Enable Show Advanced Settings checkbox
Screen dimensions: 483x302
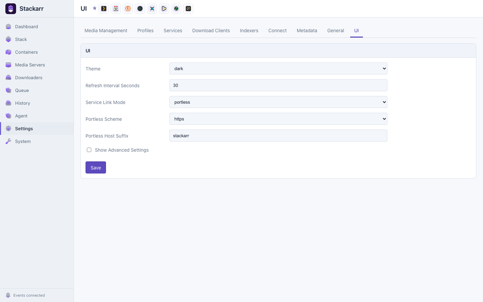pos(89,150)
